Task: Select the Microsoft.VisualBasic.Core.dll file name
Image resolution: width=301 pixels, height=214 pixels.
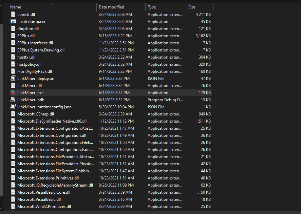Action: pyautogui.click(x=44, y=192)
